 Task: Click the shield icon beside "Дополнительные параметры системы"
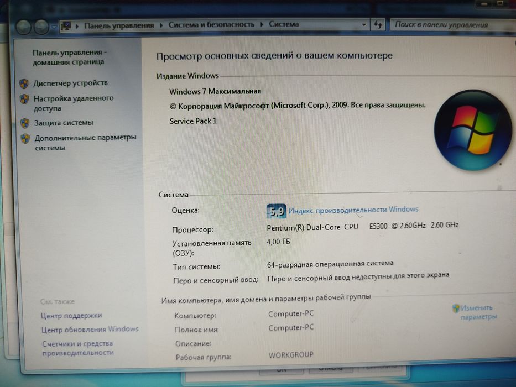(x=25, y=139)
